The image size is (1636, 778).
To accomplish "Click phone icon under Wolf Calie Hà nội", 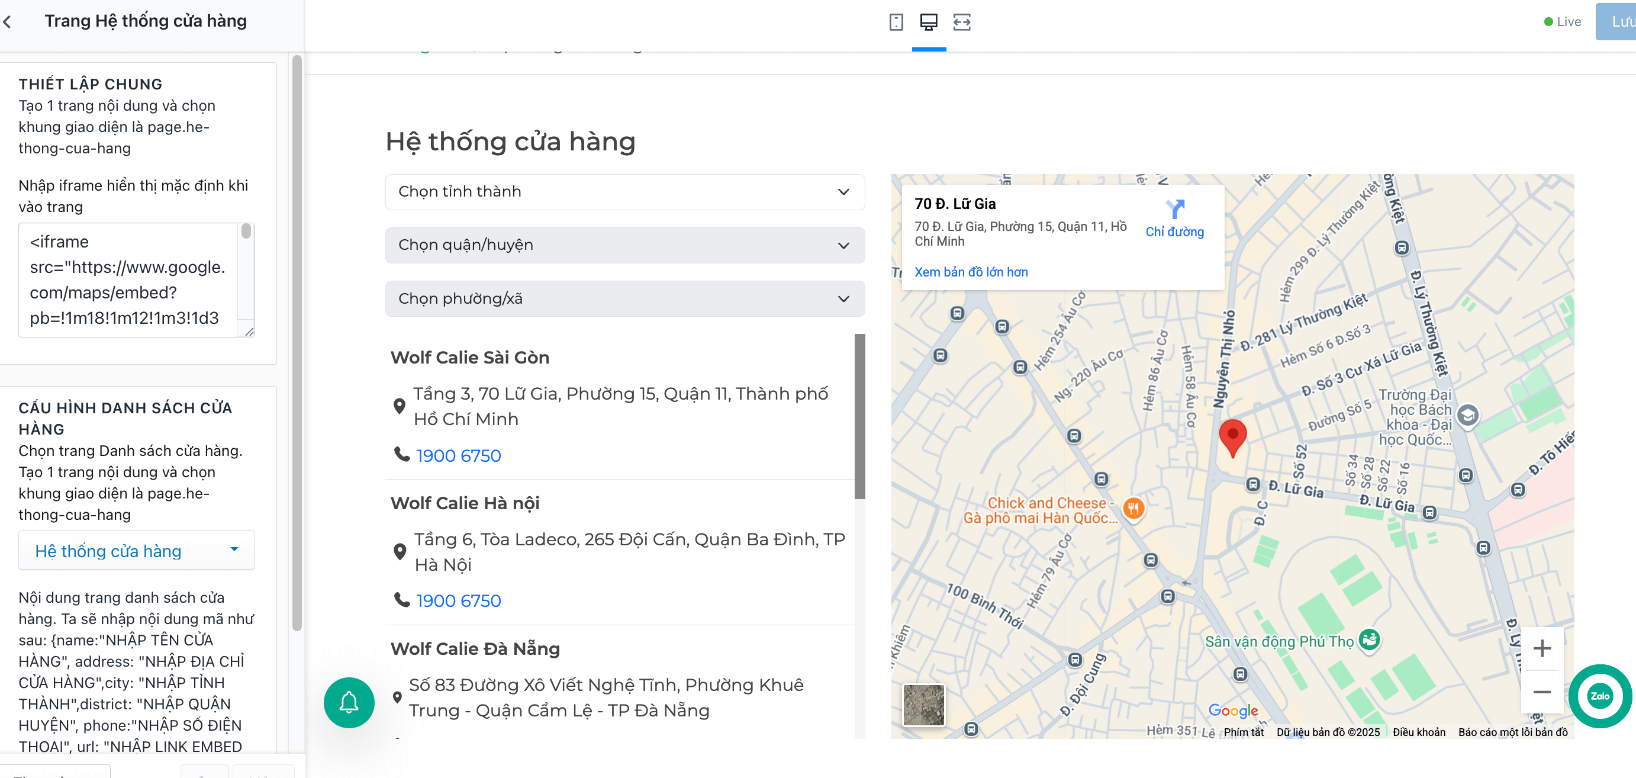I will [401, 600].
